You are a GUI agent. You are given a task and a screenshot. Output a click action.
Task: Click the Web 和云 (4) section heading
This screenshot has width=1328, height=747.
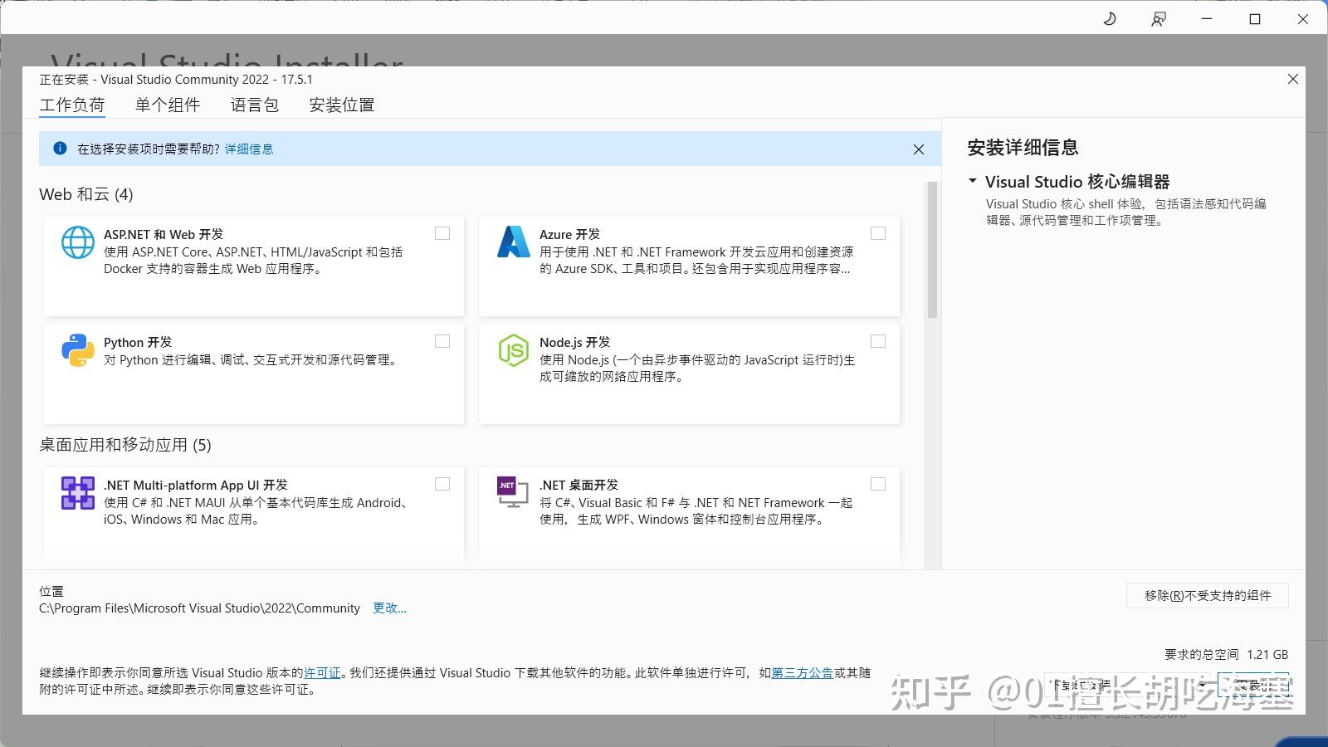pyautogui.click(x=86, y=194)
